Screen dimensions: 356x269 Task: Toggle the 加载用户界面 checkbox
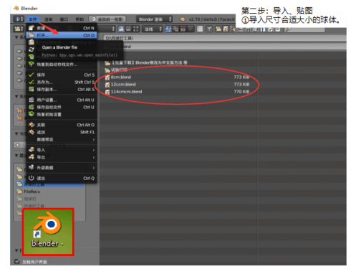[x=17, y=261]
